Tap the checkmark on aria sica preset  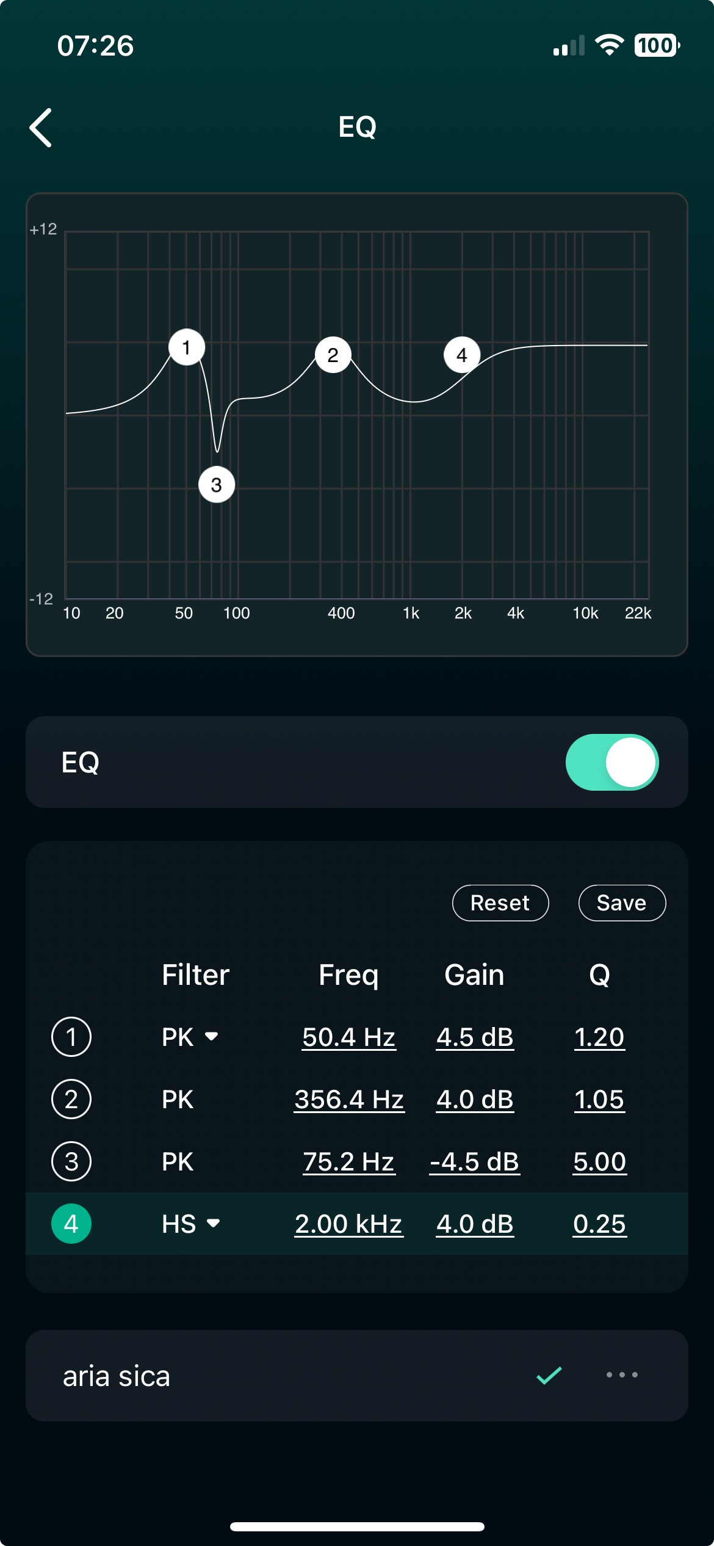pos(549,1375)
